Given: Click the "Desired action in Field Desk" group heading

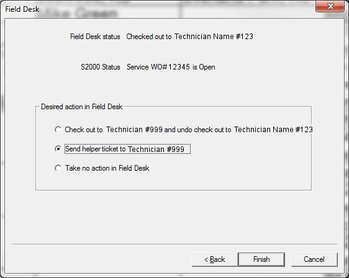Looking at the screenshot, I should tap(82, 107).
